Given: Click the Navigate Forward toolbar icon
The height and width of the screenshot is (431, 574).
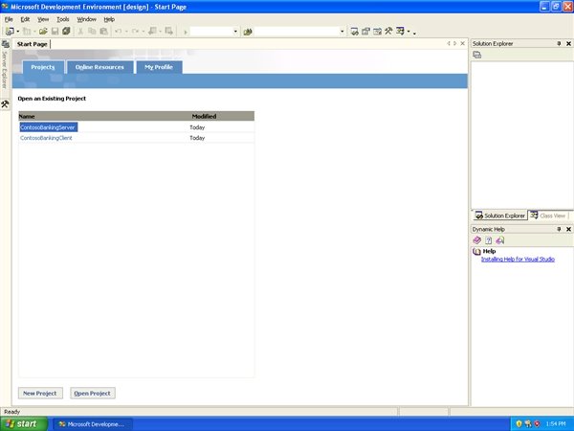Looking at the screenshot, I should (168, 32).
